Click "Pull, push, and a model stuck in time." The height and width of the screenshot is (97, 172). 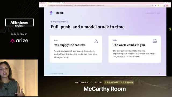pos(88,27)
